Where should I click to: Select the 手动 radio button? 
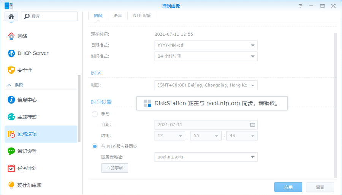tap(95, 114)
